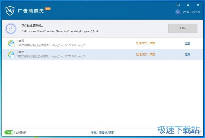
Task: Click 忽略 link in highlighted IE首页 row
Action: point(188,54)
